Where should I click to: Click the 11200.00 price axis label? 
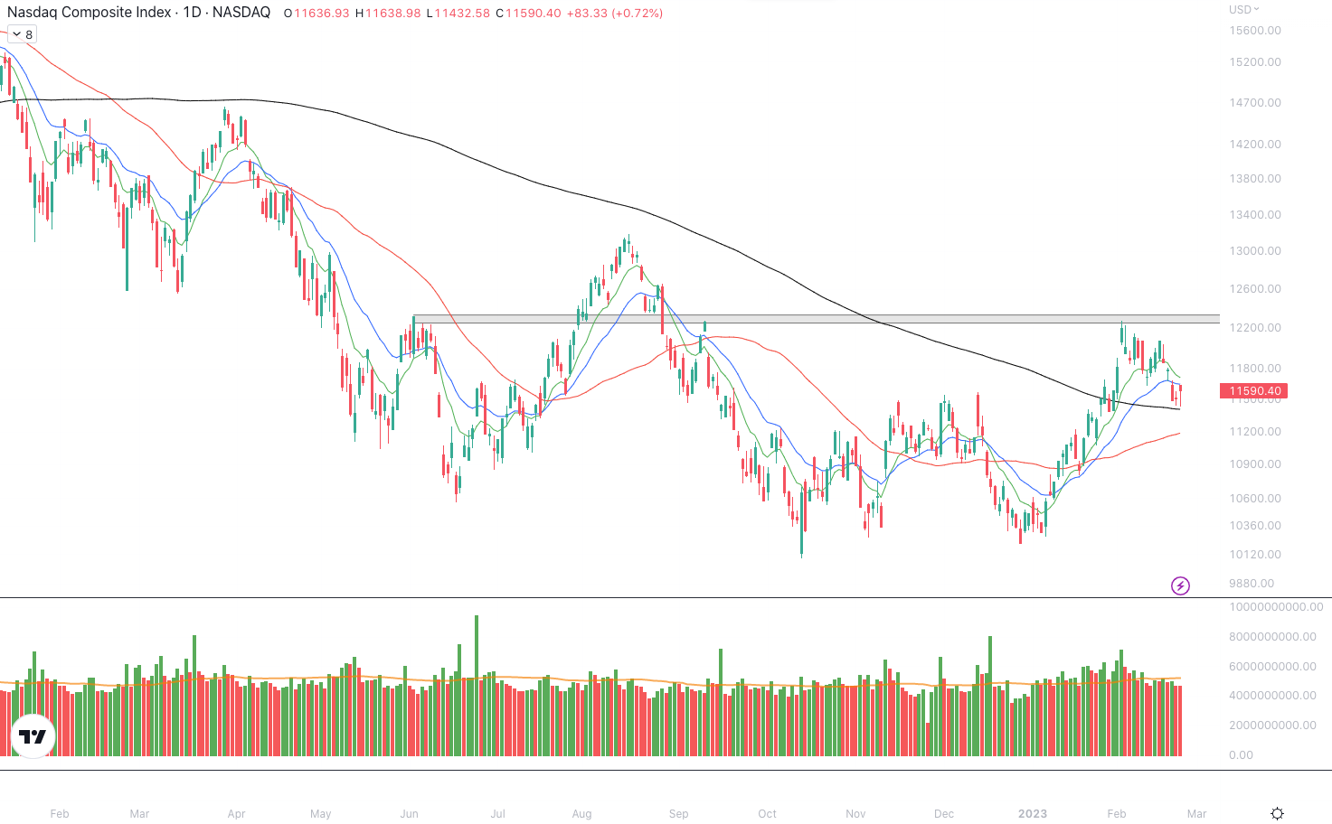pos(1255,432)
